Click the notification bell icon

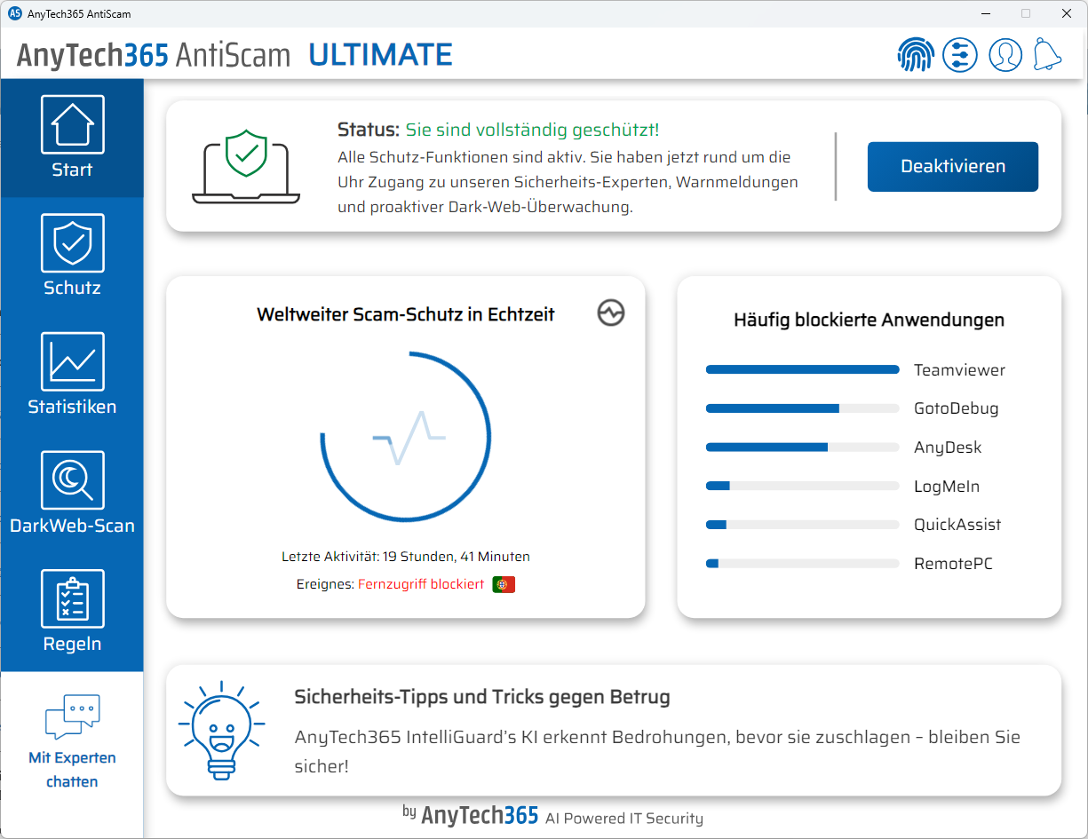1048,54
